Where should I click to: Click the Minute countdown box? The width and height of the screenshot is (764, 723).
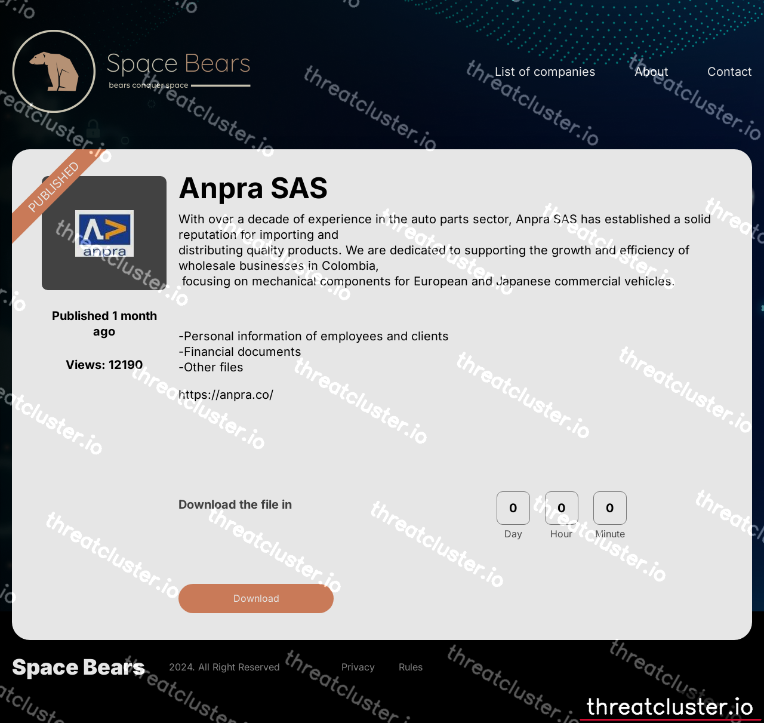[x=610, y=508]
